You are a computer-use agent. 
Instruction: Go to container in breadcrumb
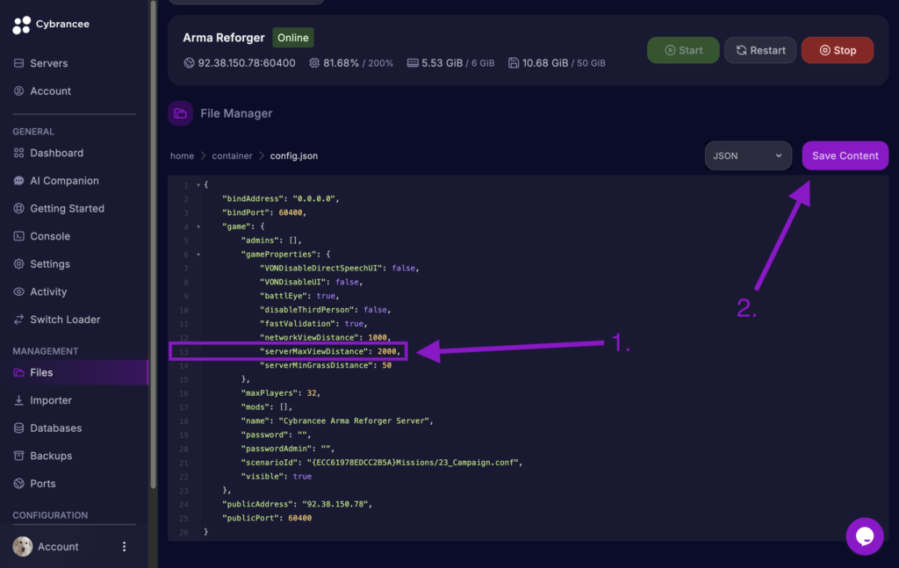pos(232,156)
